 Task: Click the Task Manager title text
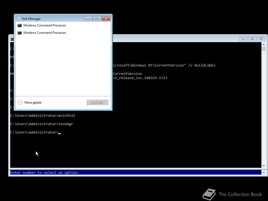(x=31, y=19)
